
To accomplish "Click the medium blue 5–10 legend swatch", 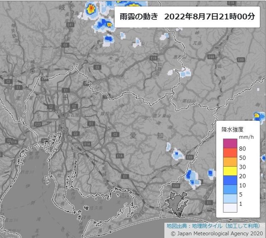I will pos(230,189).
